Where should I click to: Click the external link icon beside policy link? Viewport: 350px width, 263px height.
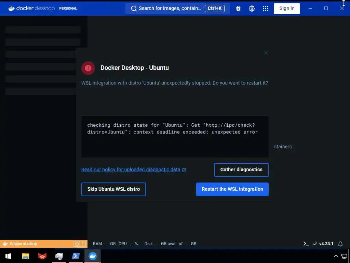point(184,170)
